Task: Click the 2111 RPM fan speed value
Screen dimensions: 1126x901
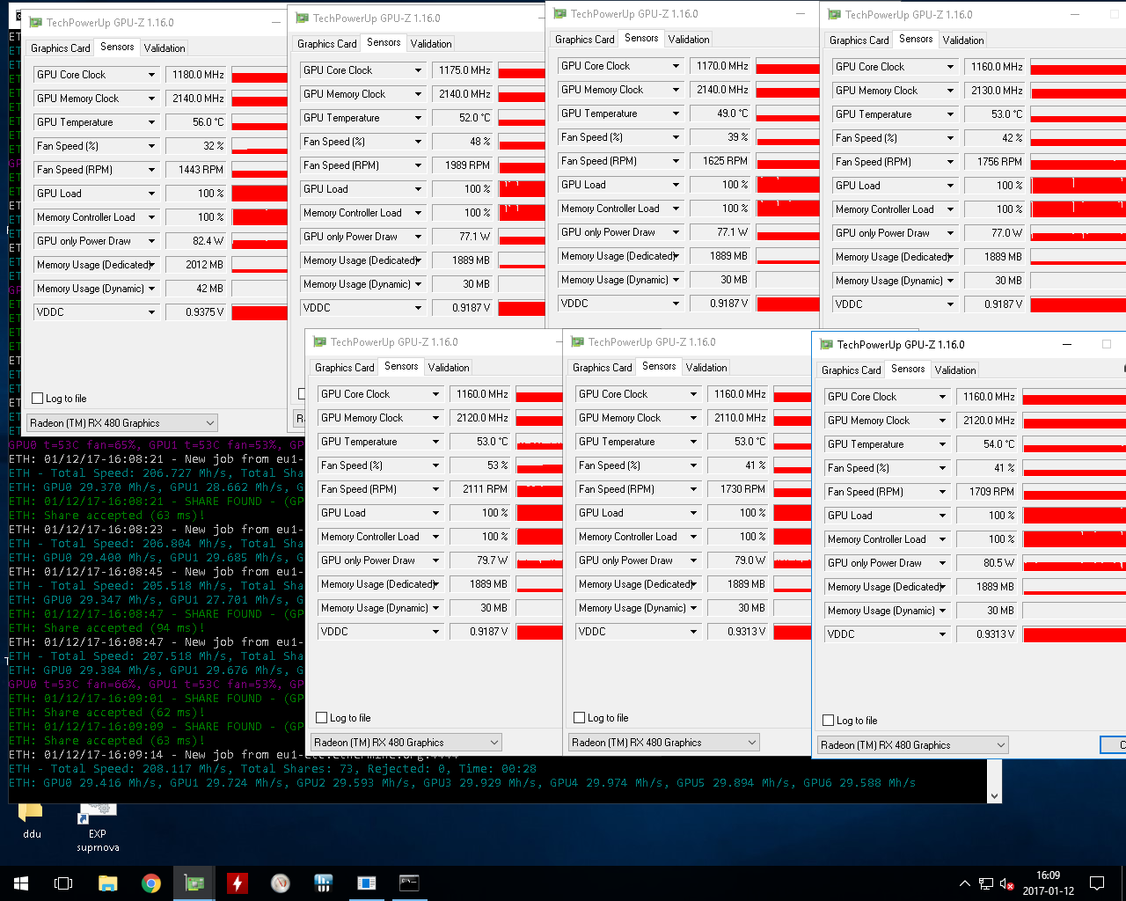Action: pos(480,489)
